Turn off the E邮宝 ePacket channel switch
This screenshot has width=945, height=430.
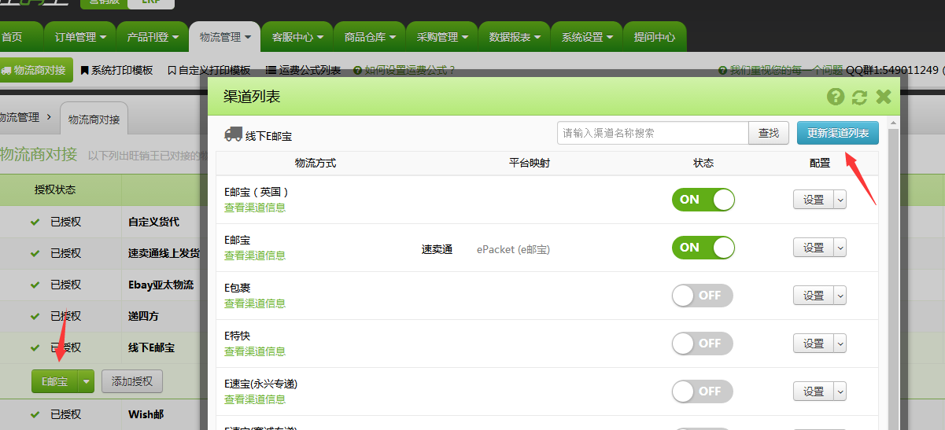point(703,248)
